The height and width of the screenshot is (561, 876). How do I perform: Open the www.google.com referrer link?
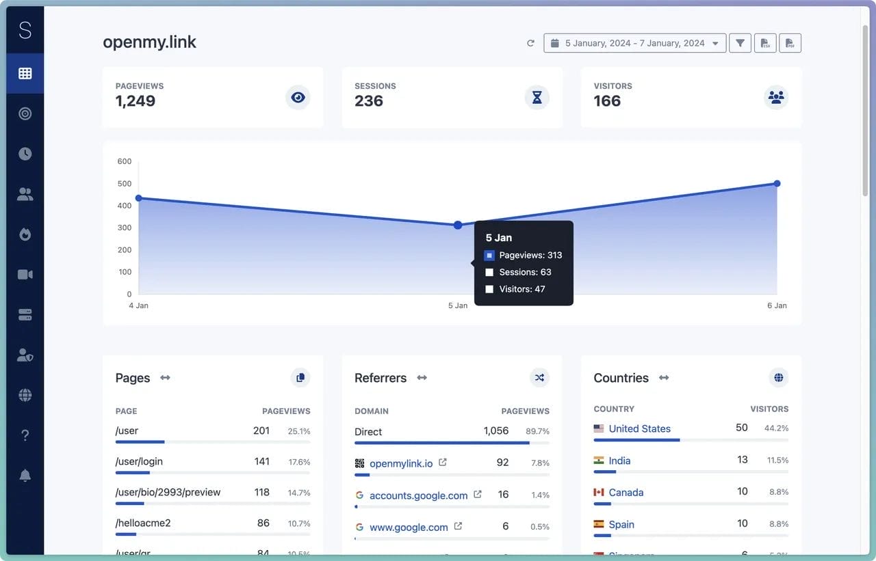tap(409, 528)
